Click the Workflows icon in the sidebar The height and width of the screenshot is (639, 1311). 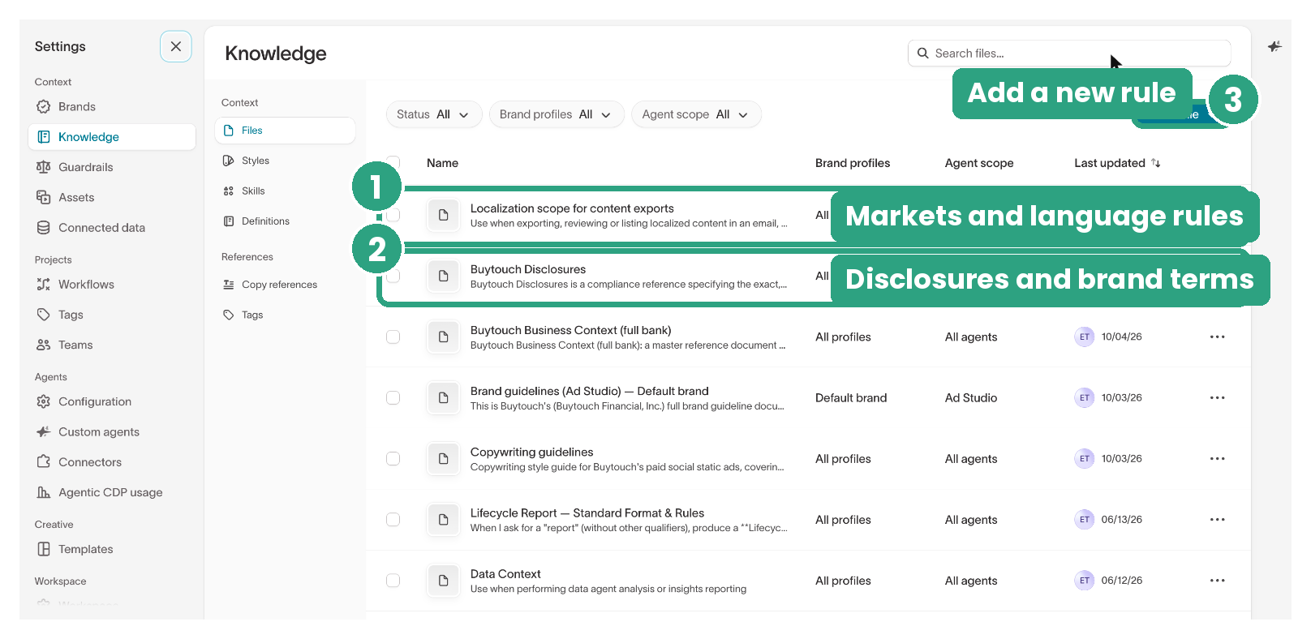(x=44, y=285)
